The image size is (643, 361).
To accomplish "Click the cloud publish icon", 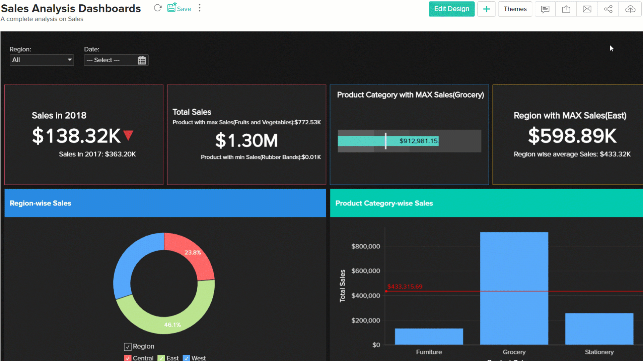I will (x=630, y=9).
